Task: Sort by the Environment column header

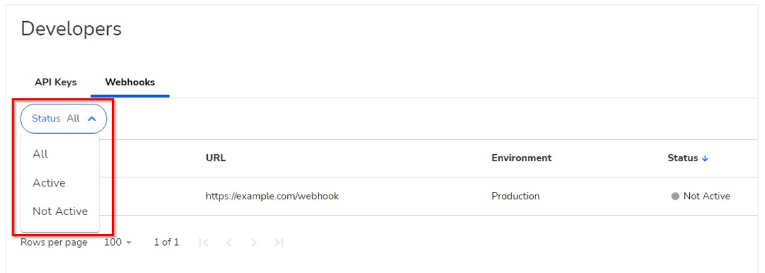Action: (521, 158)
